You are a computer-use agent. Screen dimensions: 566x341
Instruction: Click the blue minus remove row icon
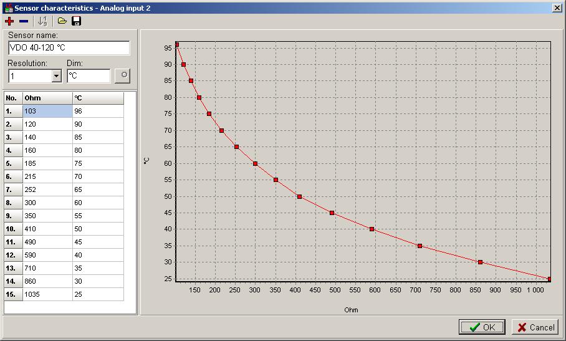tap(24, 21)
